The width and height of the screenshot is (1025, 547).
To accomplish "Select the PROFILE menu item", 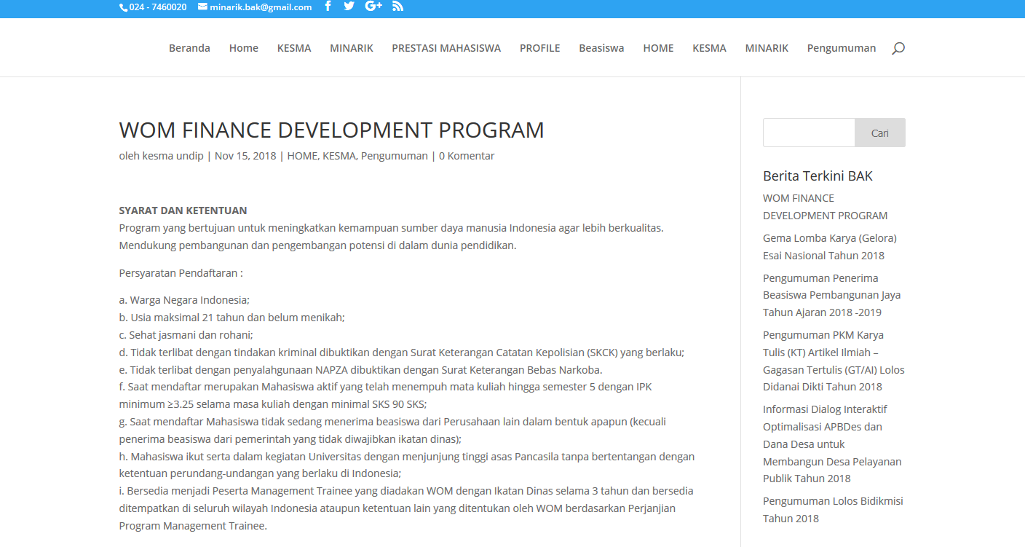I will (x=539, y=48).
